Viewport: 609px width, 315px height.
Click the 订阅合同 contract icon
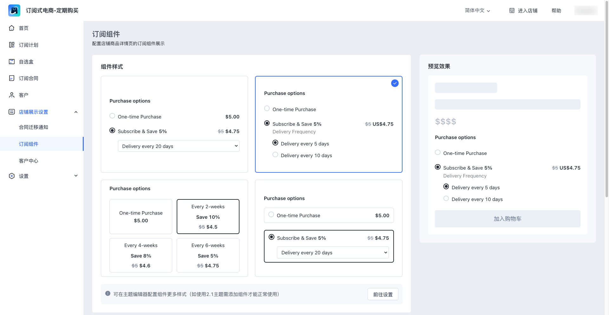(x=12, y=78)
